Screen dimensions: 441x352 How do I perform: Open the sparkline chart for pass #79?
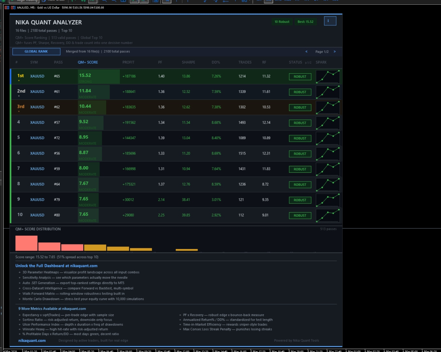pyautogui.click(x=328, y=200)
